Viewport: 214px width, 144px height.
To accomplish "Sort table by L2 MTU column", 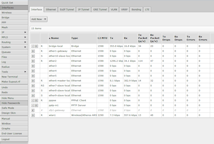I will (103, 38).
